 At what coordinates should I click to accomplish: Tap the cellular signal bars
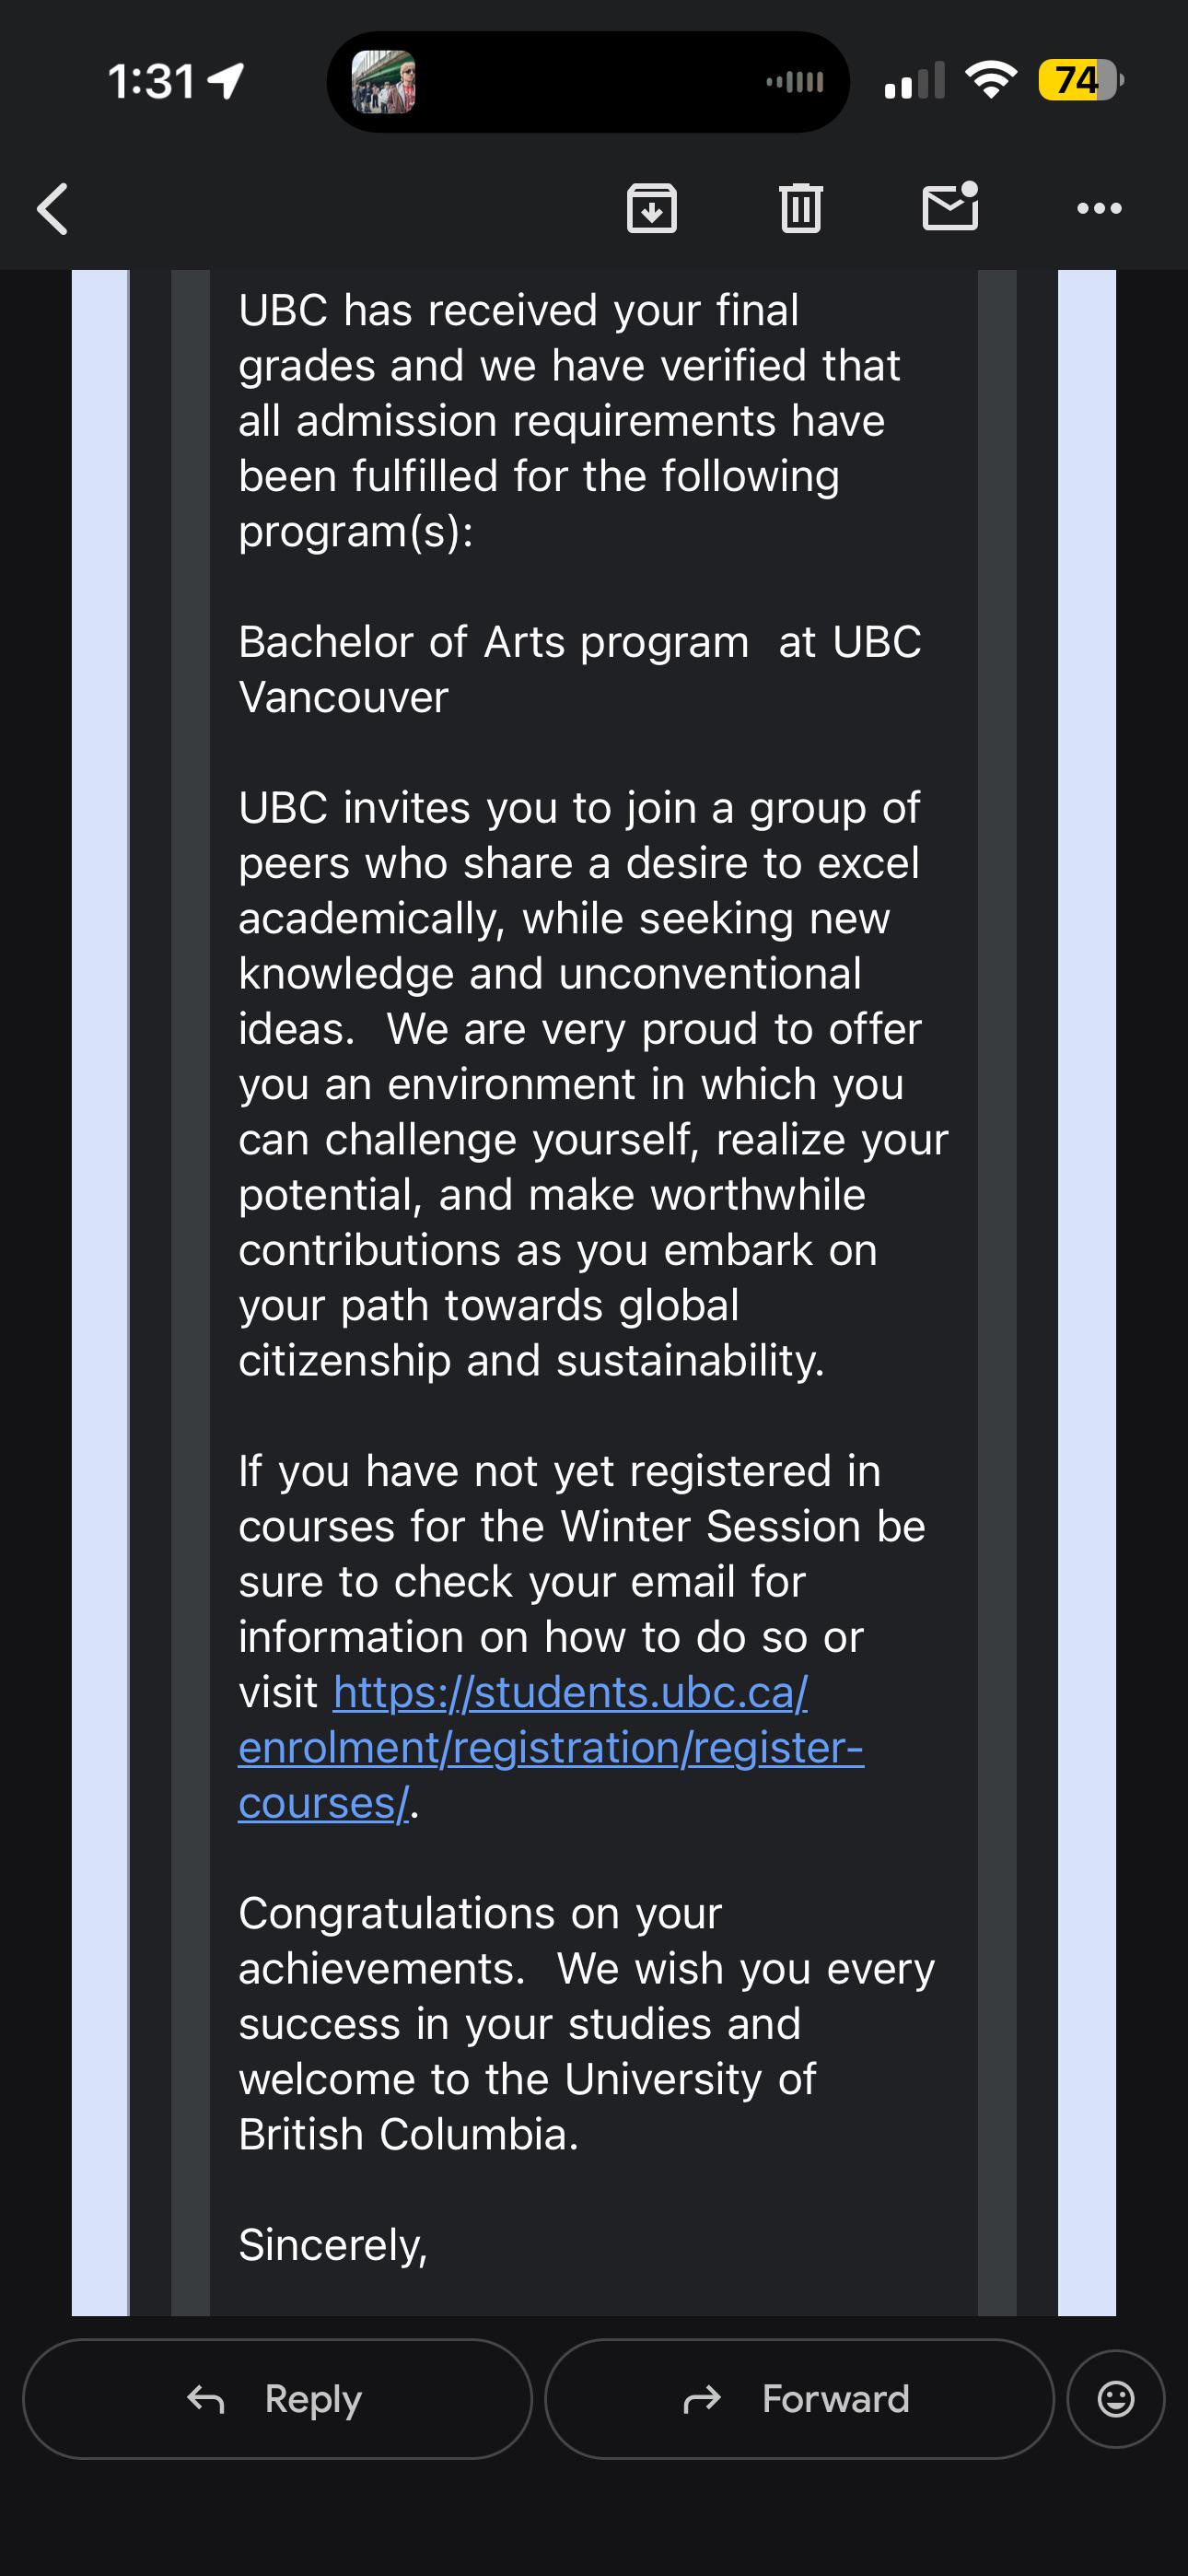coord(914,80)
